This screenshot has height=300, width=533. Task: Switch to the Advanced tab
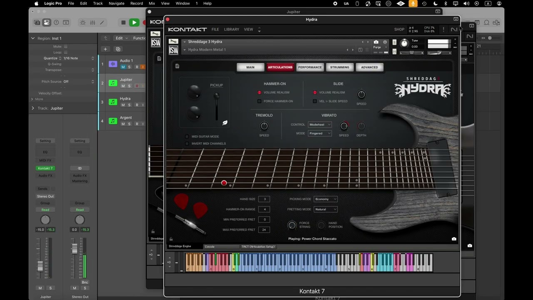tap(369, 67)
